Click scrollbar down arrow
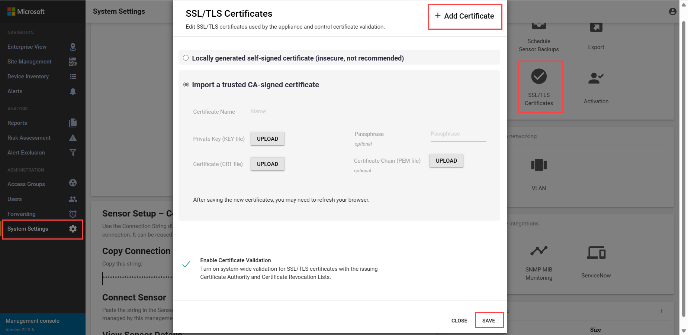688x335 pixels. [684, 331]
